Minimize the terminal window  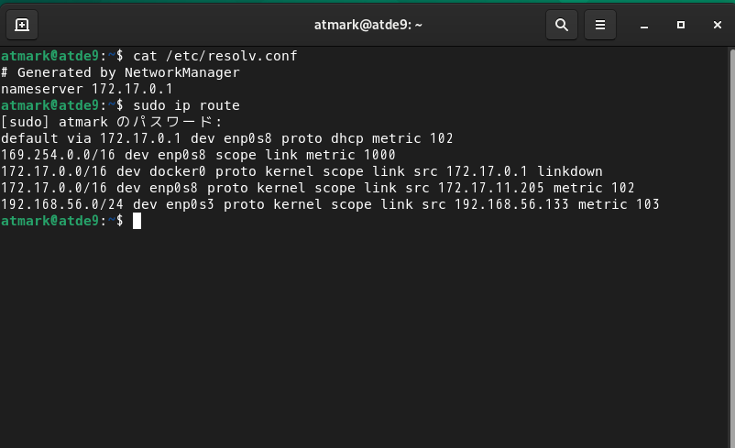pyautogui.click(x=644, y=25)
